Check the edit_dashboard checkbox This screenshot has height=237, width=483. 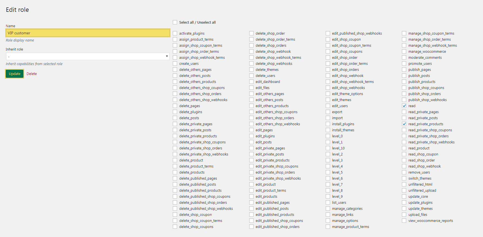[251, 82]
